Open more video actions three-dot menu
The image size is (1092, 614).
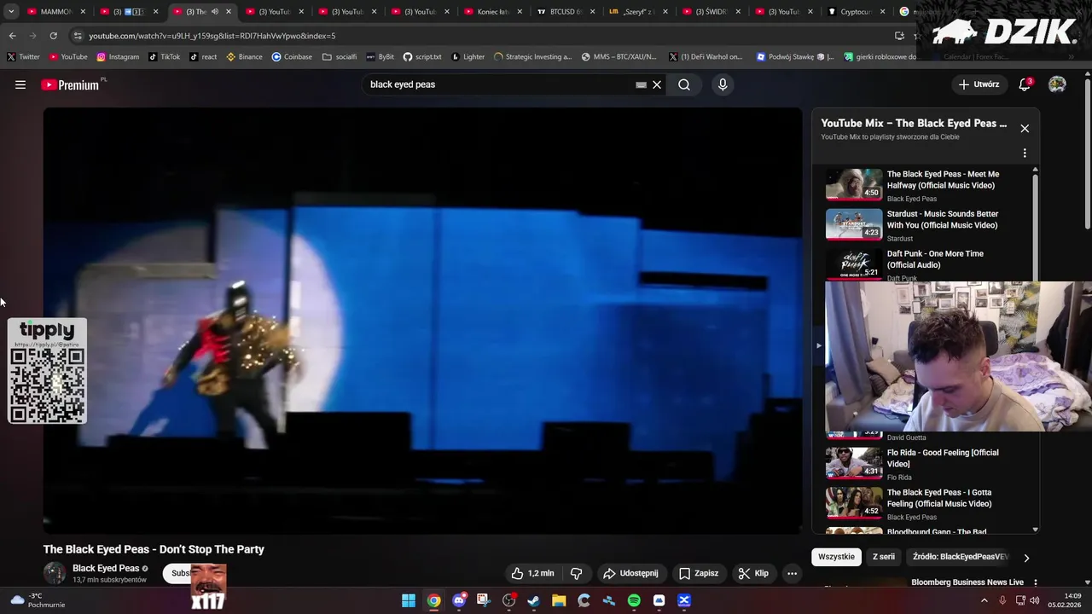[792, 573]
